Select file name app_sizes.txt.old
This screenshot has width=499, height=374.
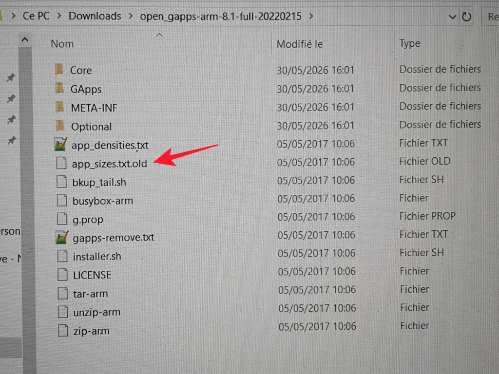click(x=110, y=164)
